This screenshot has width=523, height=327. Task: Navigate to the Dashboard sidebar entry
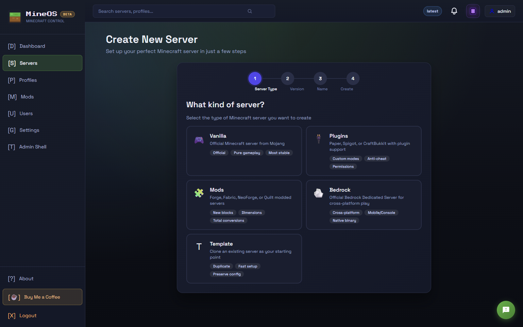32,46
